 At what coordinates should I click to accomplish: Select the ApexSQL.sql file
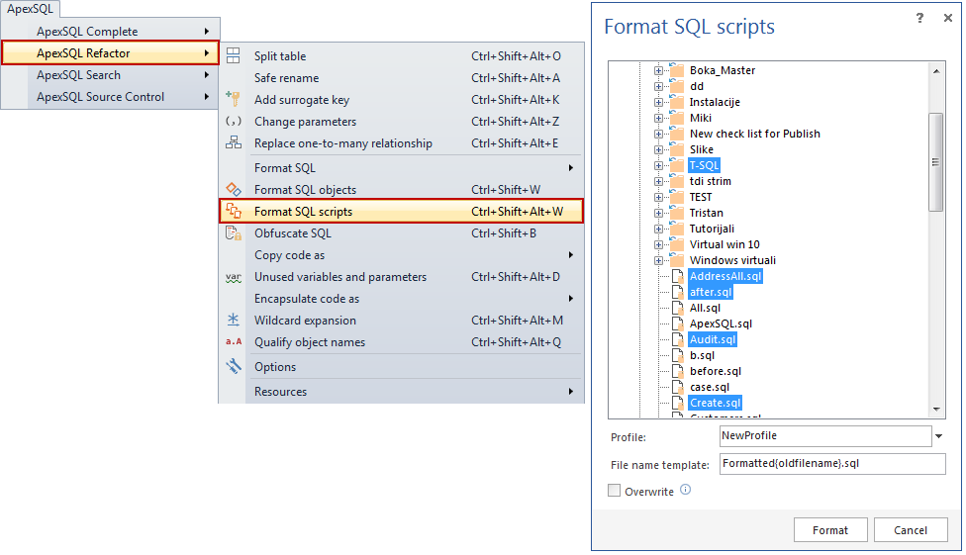[x=721, y=324]
